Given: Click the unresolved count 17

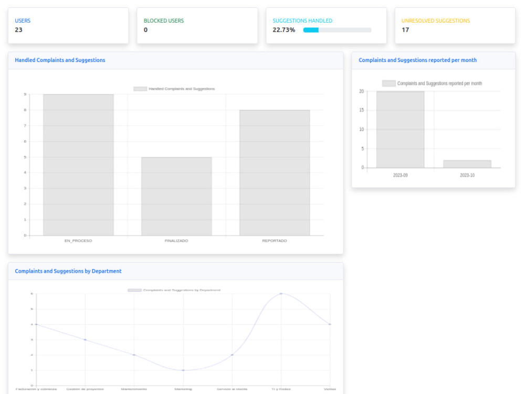Looking at the screenshot, I should [x=405, y=30].
